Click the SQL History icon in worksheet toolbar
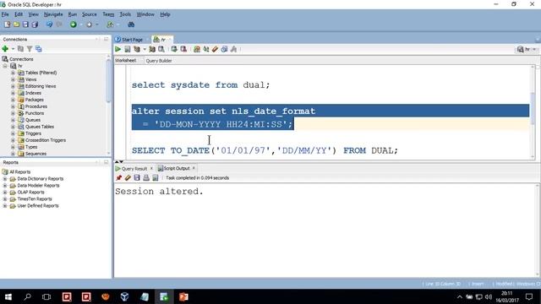Image resolution: width=541 pixels, height=304 pixels. [x=224, y=49]
